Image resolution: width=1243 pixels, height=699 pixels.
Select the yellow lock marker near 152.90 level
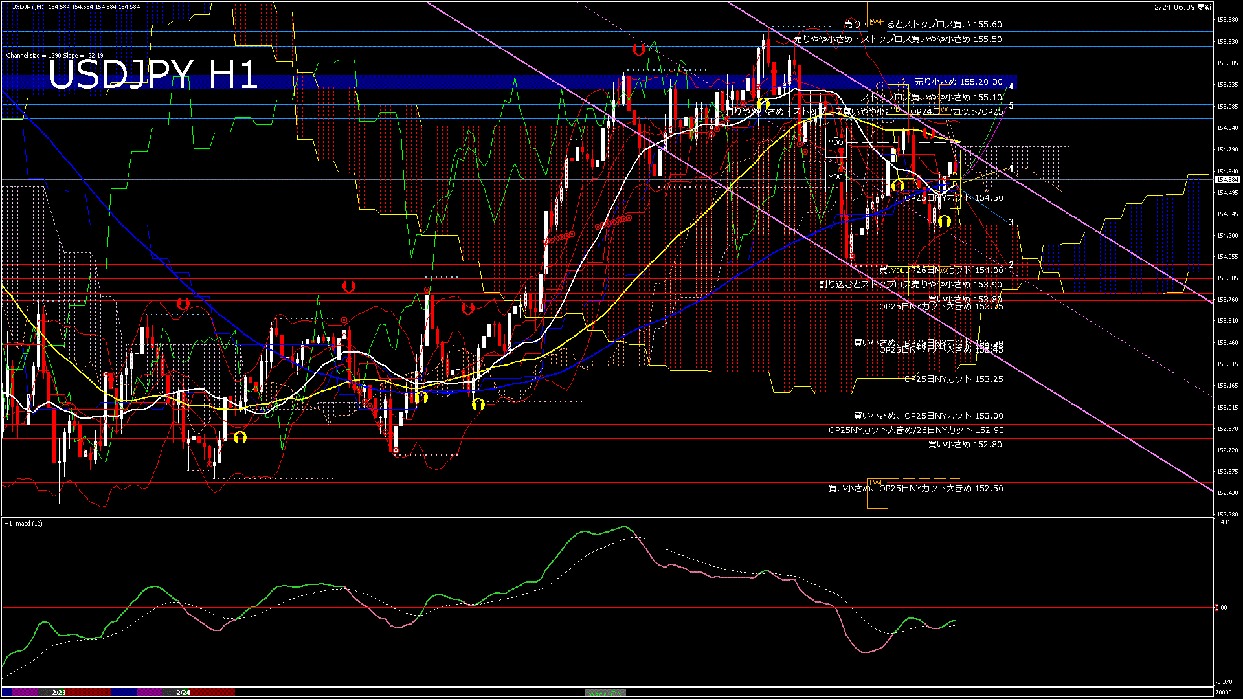point(241,438)
